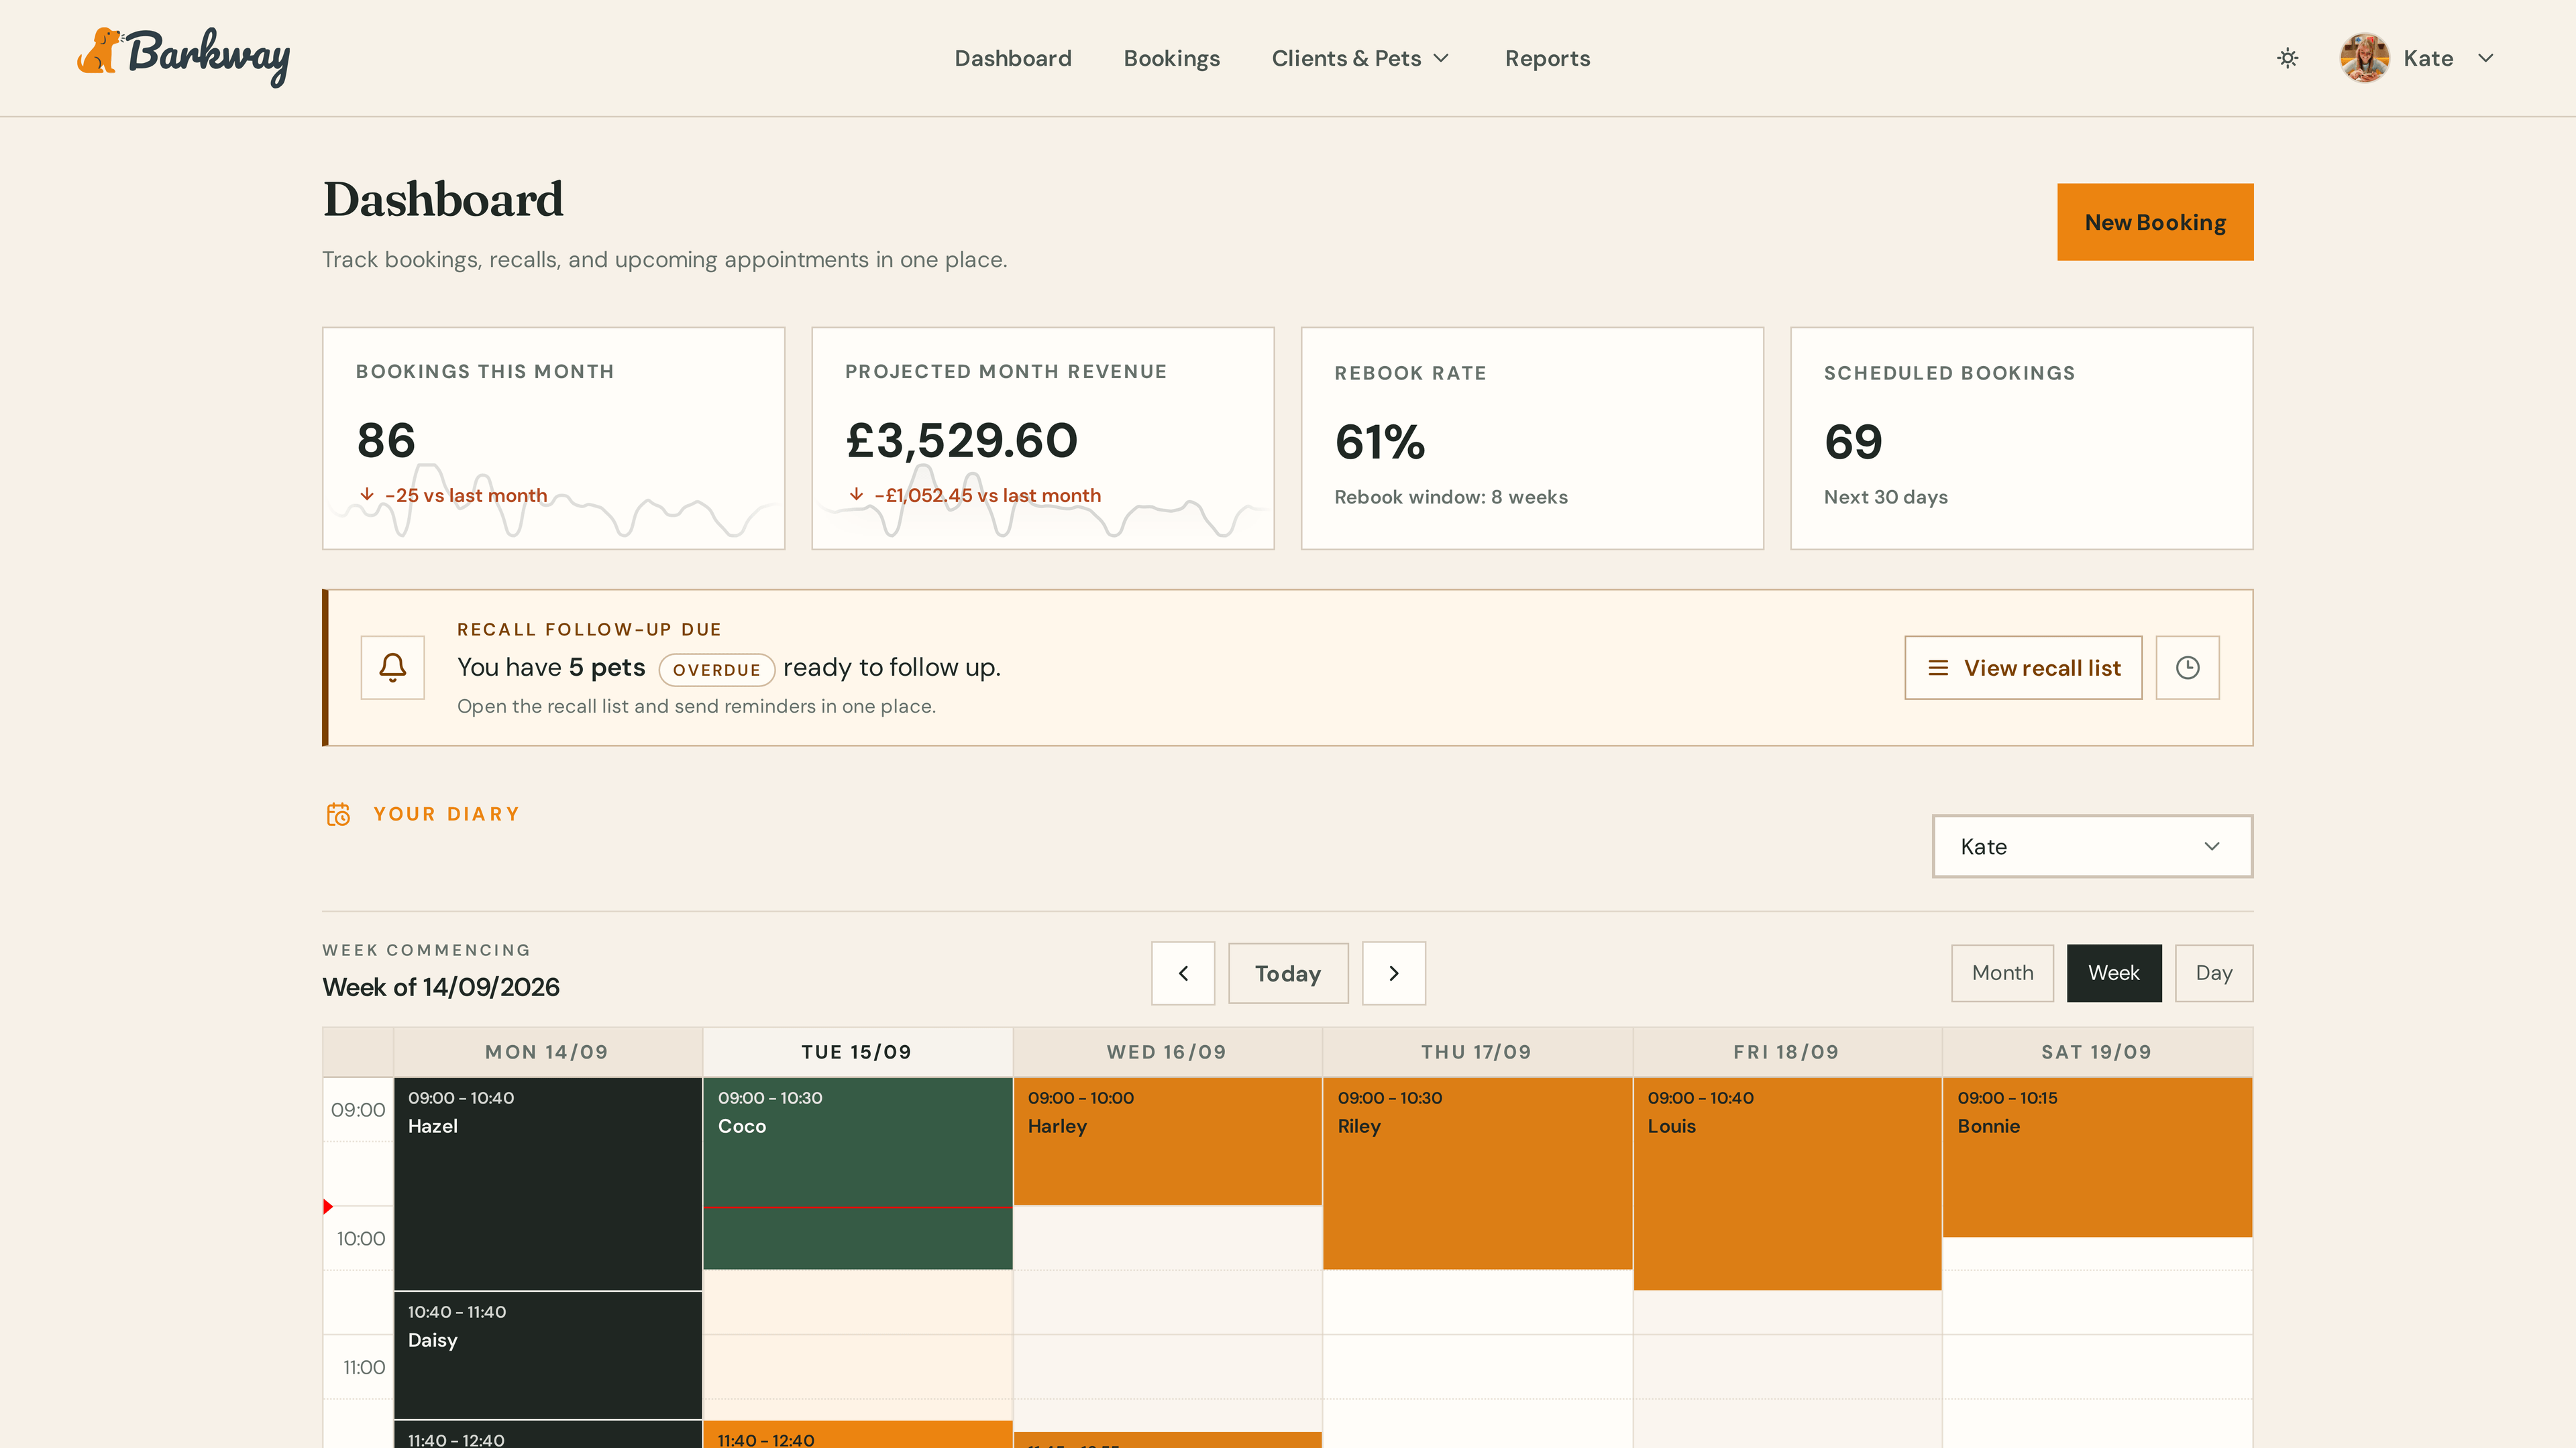Select the WED 16/09 column header
The width and height of the screenshot is (2576, 1448).
click(1167, 1052)
